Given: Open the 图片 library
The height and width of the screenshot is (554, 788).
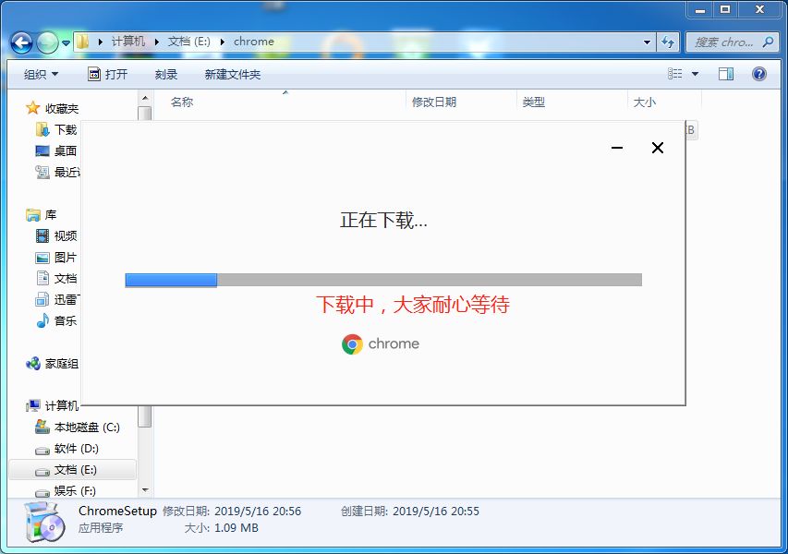Looking at the screenshot, I should click(x=66, y=258).
